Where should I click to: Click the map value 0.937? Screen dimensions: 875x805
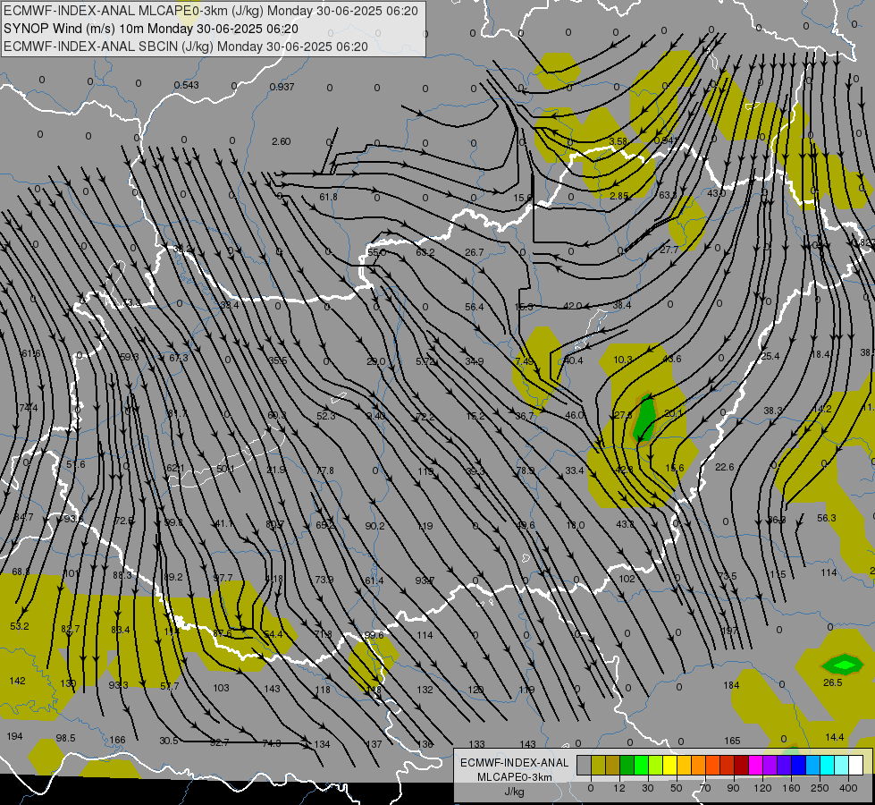click(x=282, y=87)
